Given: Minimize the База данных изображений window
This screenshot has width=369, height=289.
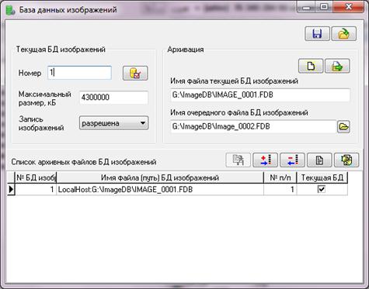Looking at the screenshot, I should coord(307,7).
